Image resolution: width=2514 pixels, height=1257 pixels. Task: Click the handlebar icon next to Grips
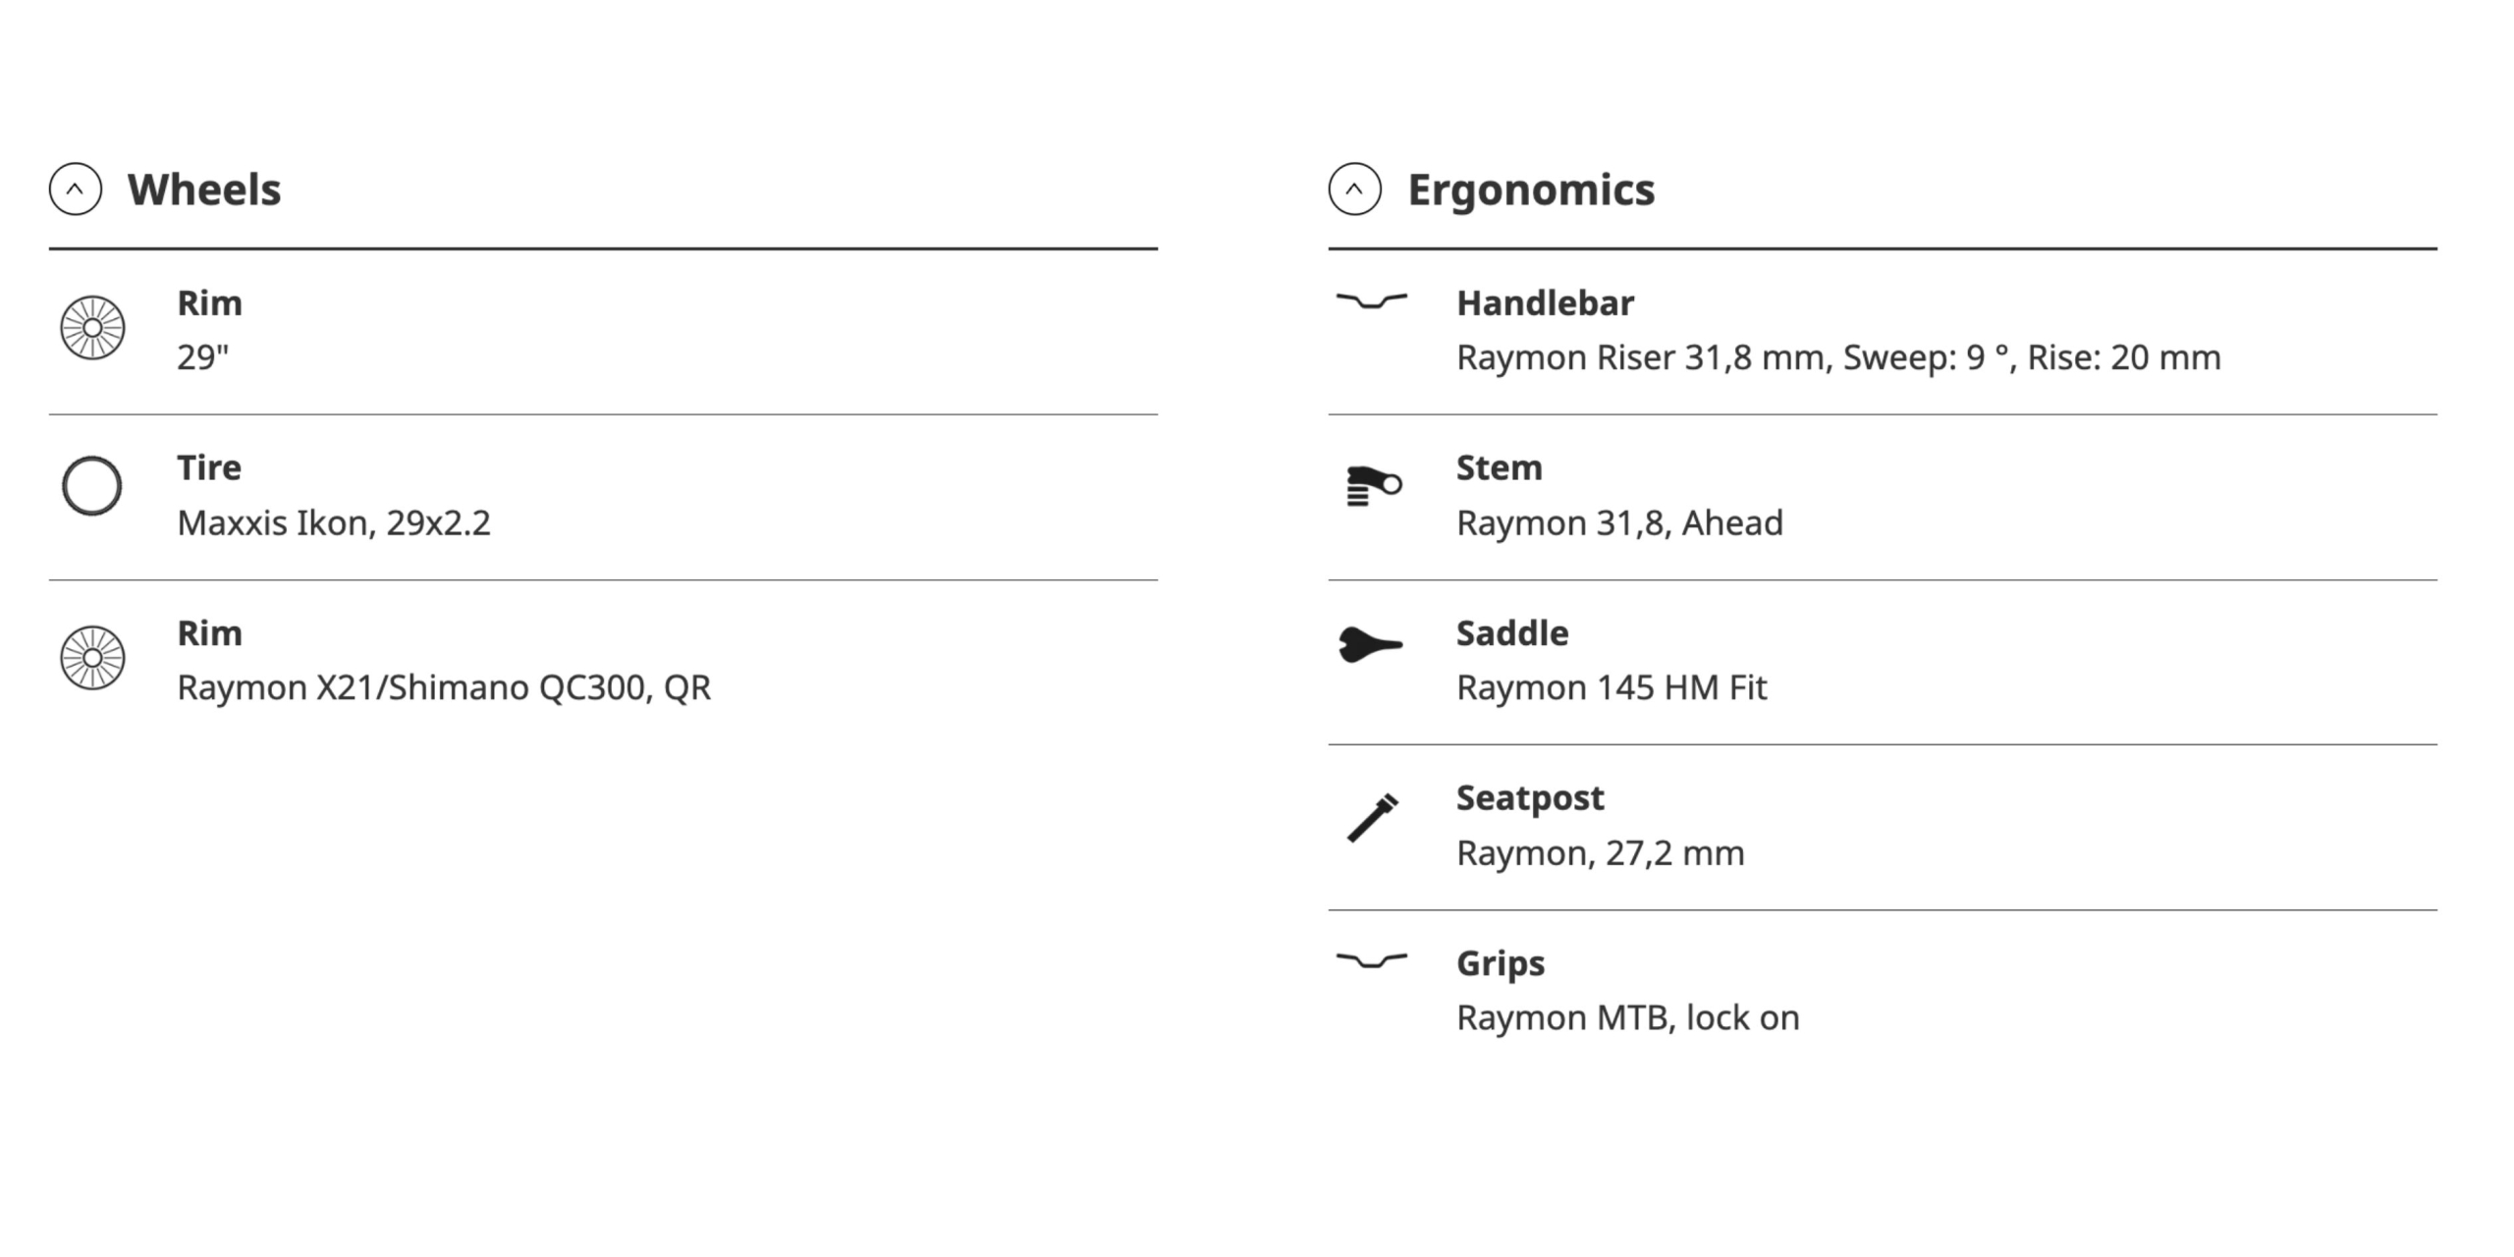[x=1372, y=960]
